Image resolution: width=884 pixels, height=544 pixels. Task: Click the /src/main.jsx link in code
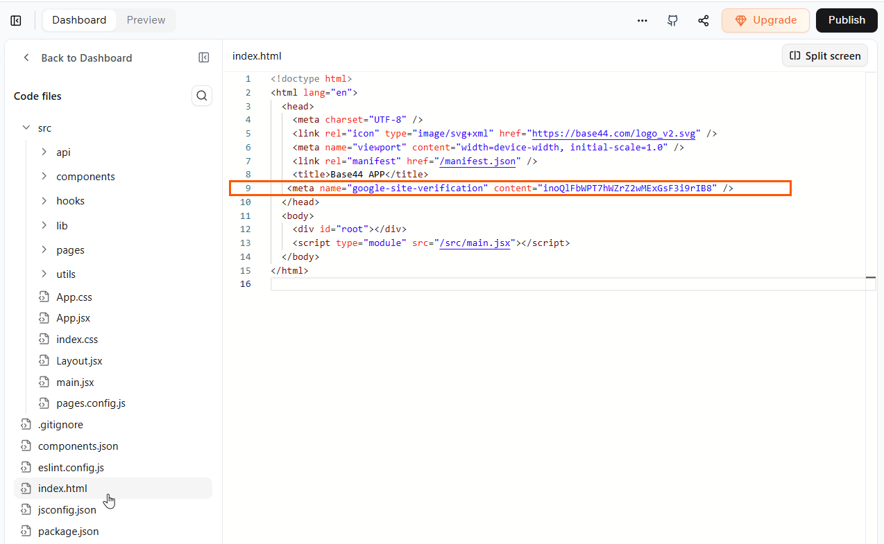(475, 243)
